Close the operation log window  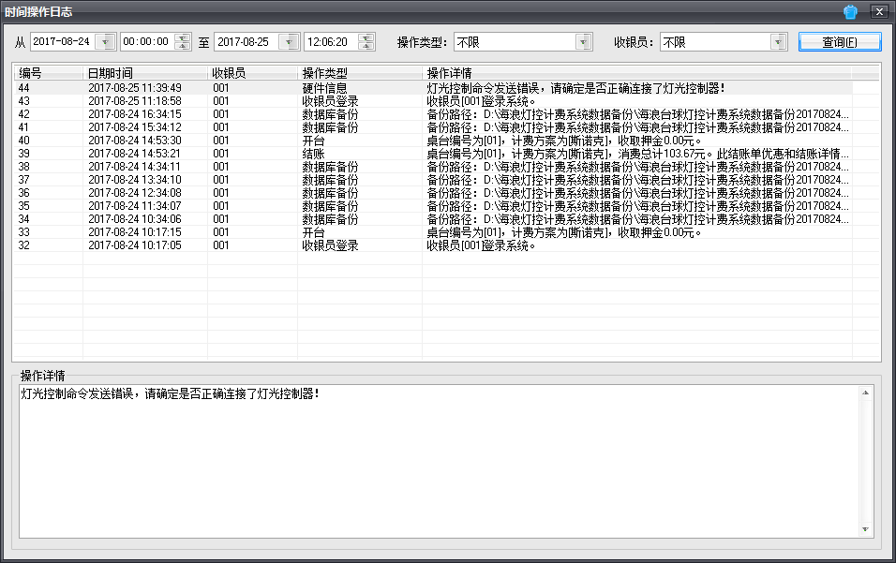pyautogui.click(x=878, y=12)
